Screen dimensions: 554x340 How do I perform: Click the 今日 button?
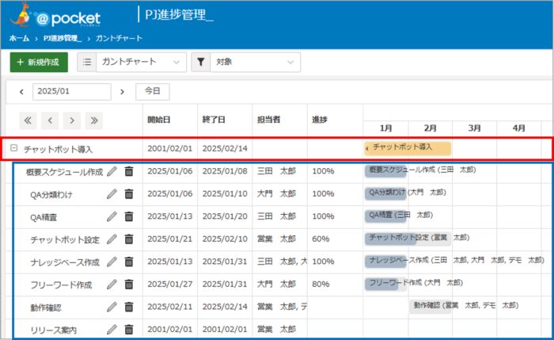pos(153,92)
